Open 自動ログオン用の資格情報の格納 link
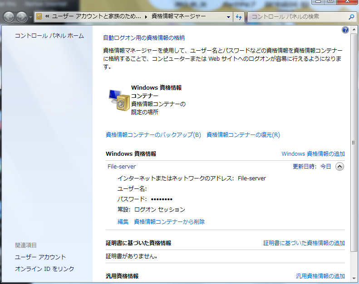The image size is (359, 284). (x=144, y=38)
